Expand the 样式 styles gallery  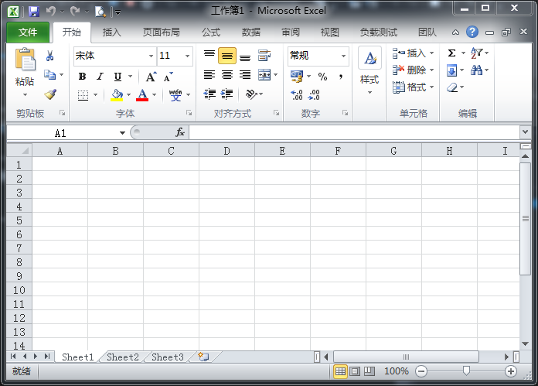point(369,92)
